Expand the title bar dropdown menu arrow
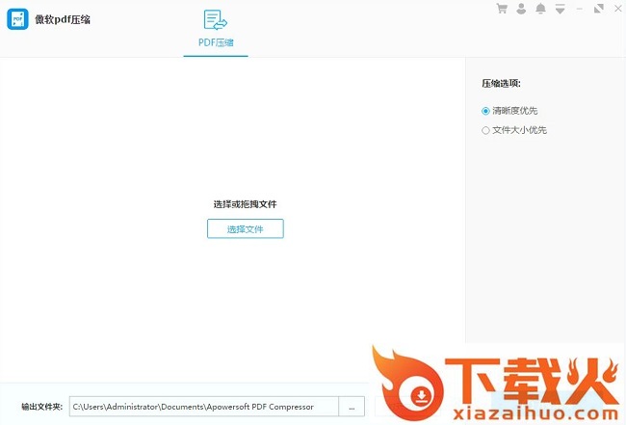626x425 pixels. [x=559, y=10]
